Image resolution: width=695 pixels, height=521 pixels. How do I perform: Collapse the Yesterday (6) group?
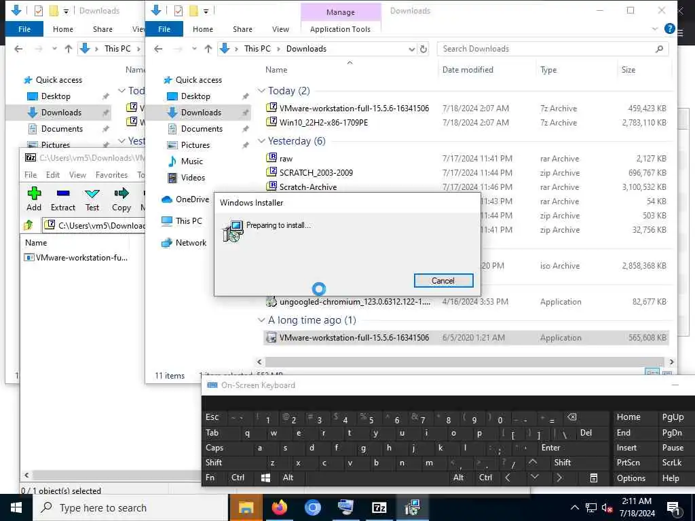pyautogui.click(x=261, y=141)
